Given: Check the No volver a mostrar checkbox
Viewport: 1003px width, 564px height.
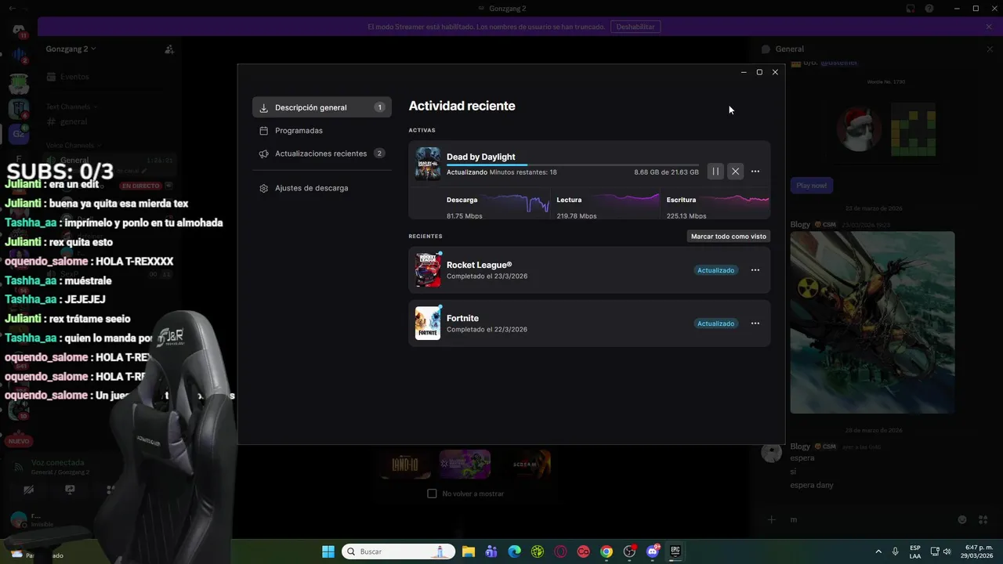Looking at the screenshot, I should (x=432, y=493).
